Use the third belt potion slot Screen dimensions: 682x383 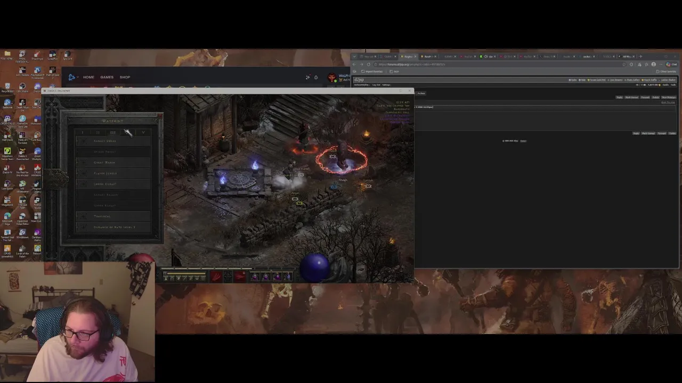click(277, 277)
